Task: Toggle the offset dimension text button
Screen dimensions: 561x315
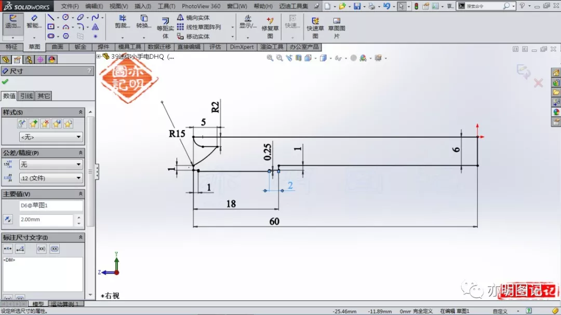Action: (20, 249)
